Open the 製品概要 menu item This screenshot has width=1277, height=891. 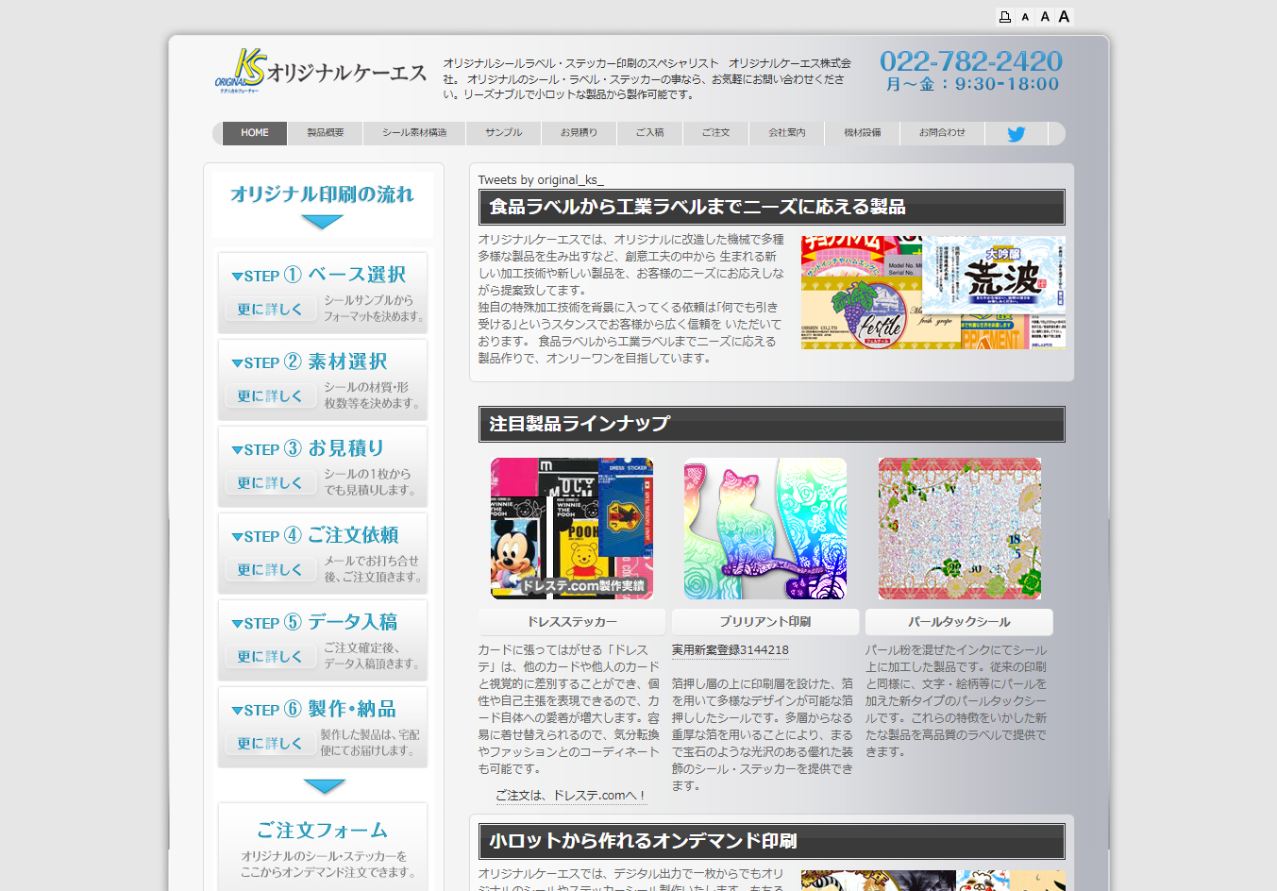pyautogui.click(x=326, y=133)
